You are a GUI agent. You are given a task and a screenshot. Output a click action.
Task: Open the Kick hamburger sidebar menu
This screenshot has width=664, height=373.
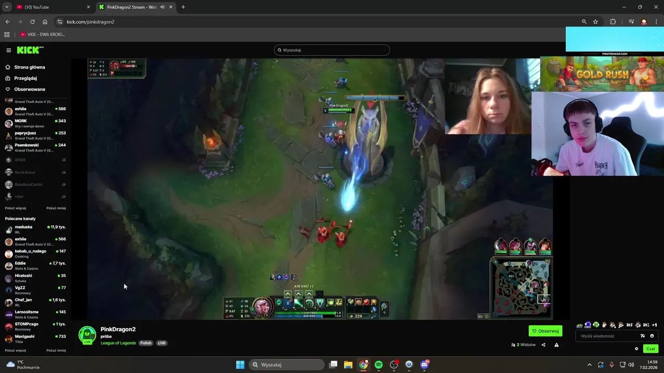[x=9, y=50]
